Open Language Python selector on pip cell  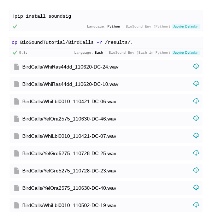tap(104, 26)
